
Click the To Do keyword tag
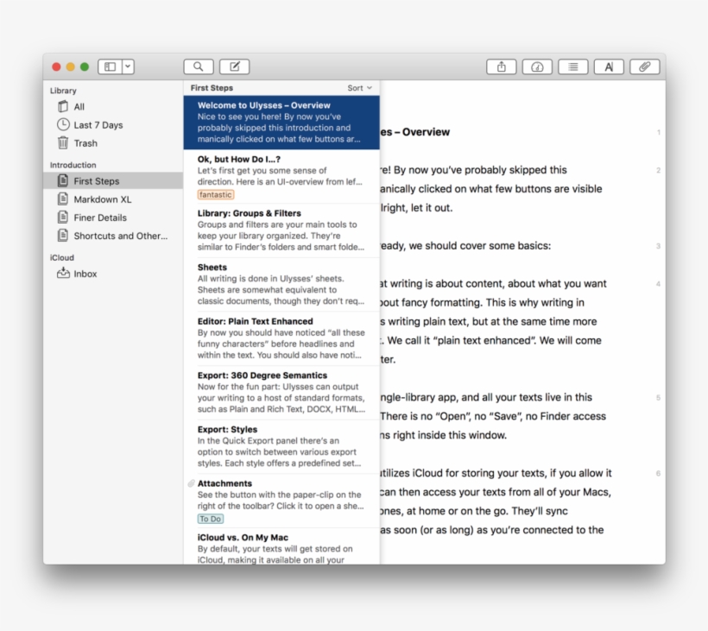[x=210, y=519]
